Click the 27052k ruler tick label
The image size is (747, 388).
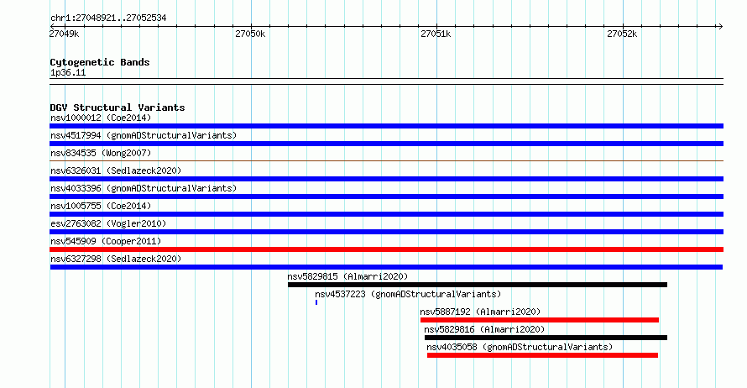click(x=622, y=34)
